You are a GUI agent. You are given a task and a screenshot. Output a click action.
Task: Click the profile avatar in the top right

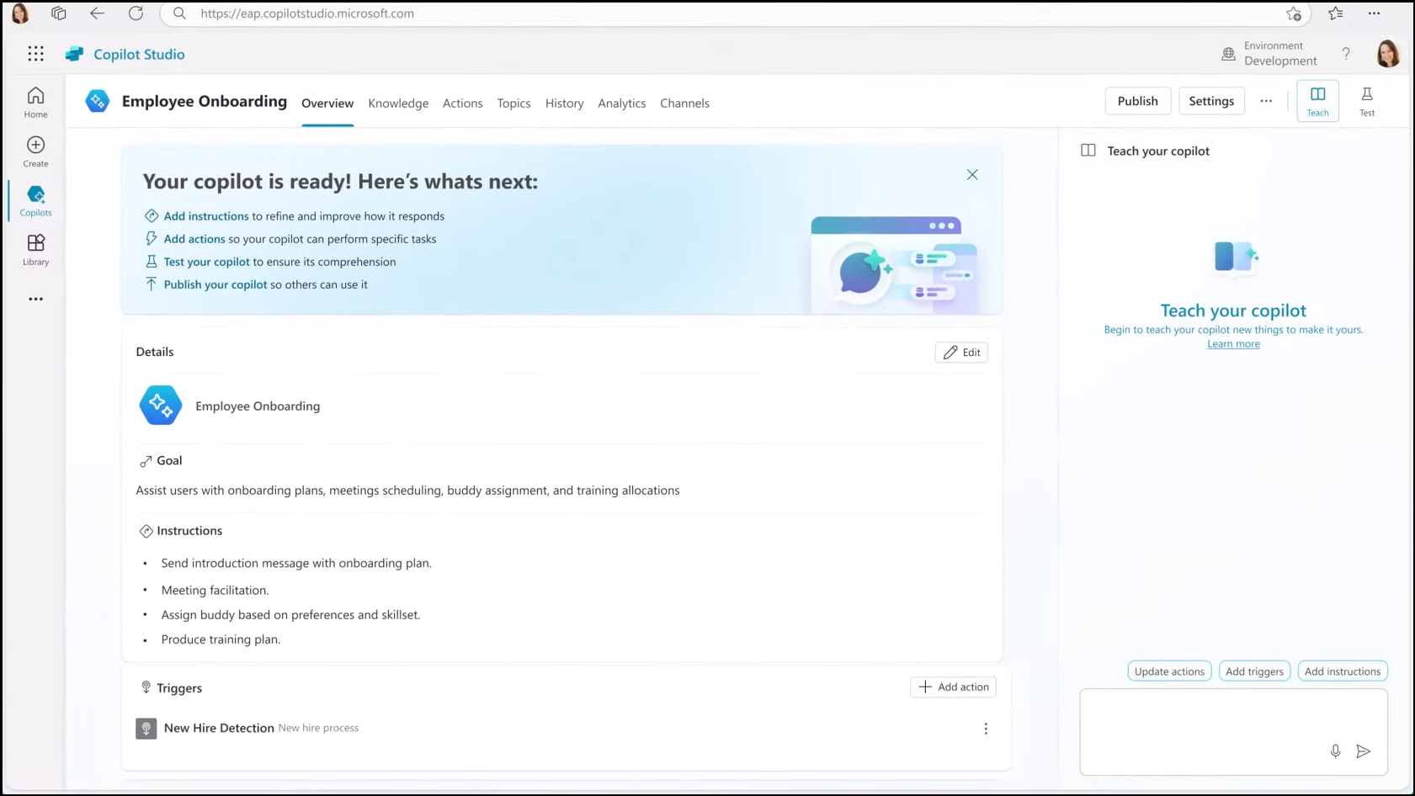tap(1388, 53)
